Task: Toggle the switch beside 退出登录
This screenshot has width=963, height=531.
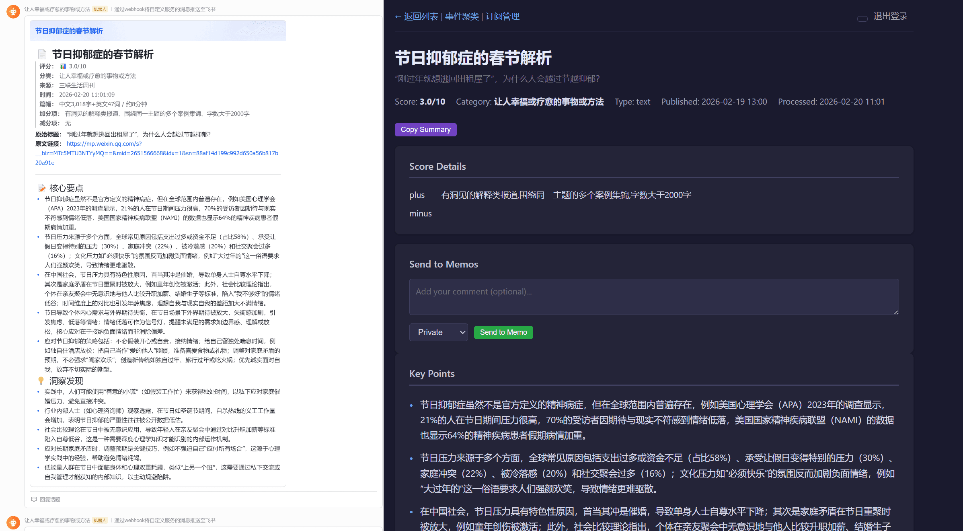Action: coord(862,19)
